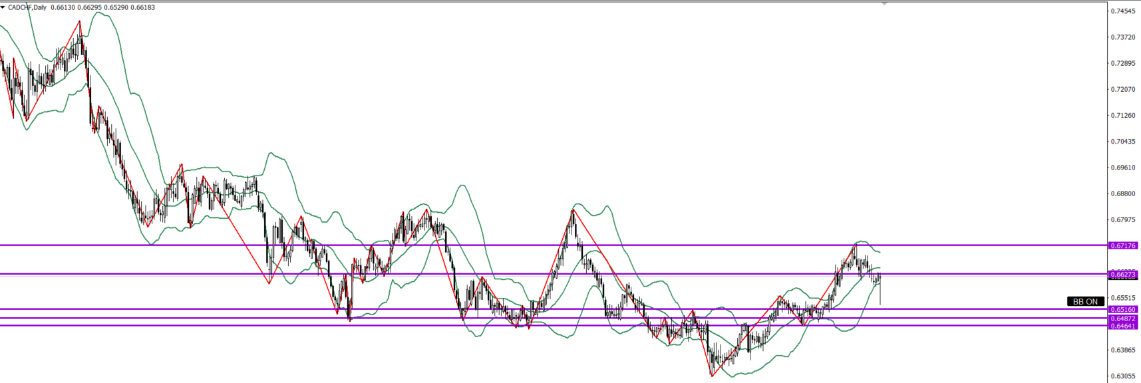Open the dropdown arrow beside CADCHF,Daily
This screenshot has width=1141, height=383.
tap(3, 7)
